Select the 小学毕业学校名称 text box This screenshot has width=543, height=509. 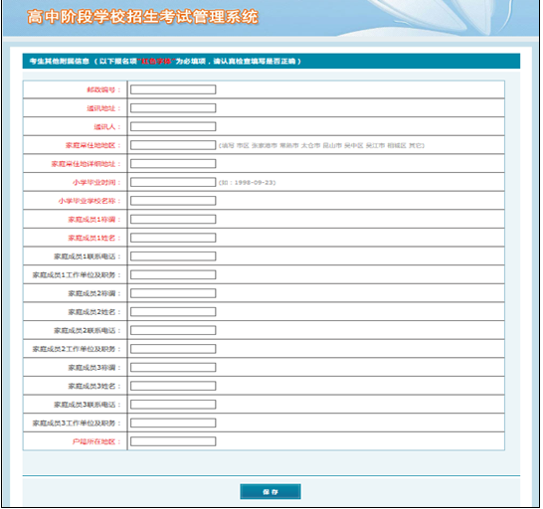(173, 201)
